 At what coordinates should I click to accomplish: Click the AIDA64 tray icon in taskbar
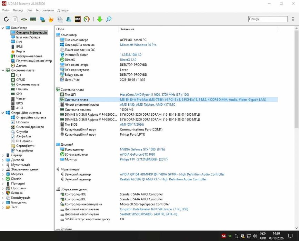pos(223,236)
